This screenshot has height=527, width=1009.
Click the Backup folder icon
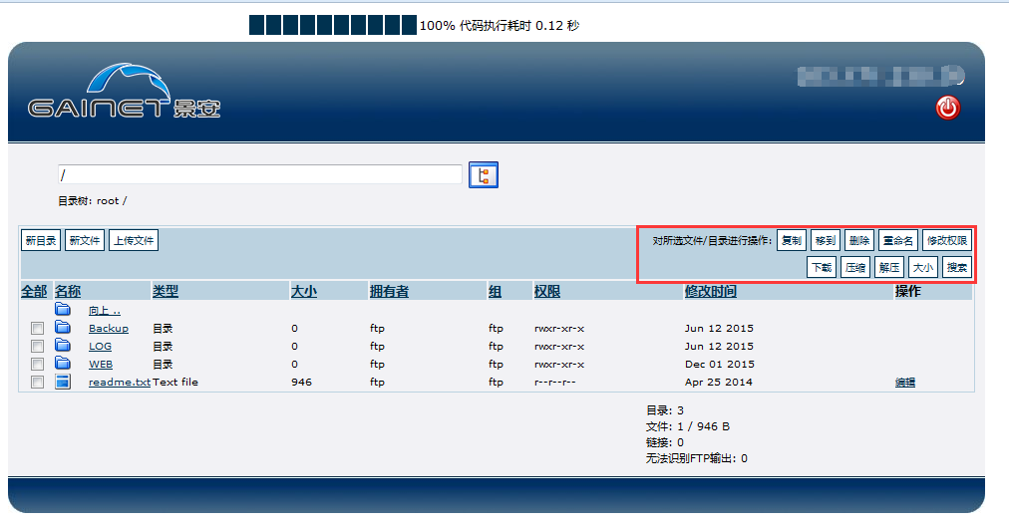(63, 328)
